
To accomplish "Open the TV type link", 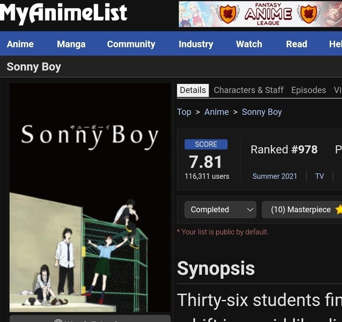I will point(320,176).
